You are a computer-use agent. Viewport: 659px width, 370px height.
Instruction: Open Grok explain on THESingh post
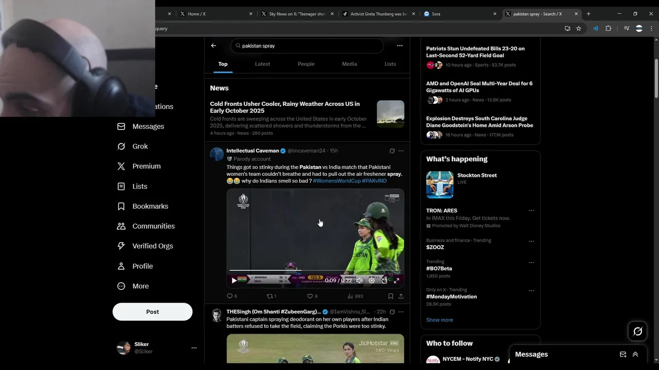392,312
